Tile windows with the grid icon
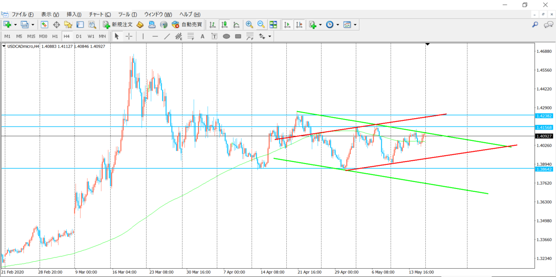 pos(273,25)
